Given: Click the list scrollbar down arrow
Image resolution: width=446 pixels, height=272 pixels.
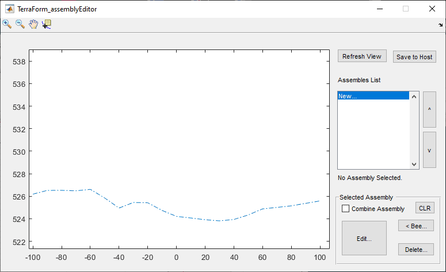Looking at the screenshot, I should coord(414,164).
